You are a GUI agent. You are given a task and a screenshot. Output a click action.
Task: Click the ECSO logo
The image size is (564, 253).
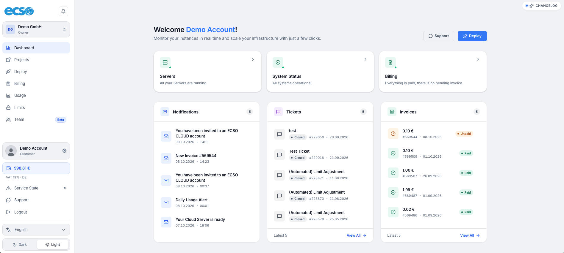pyautogui.click(x=19, y=11)
